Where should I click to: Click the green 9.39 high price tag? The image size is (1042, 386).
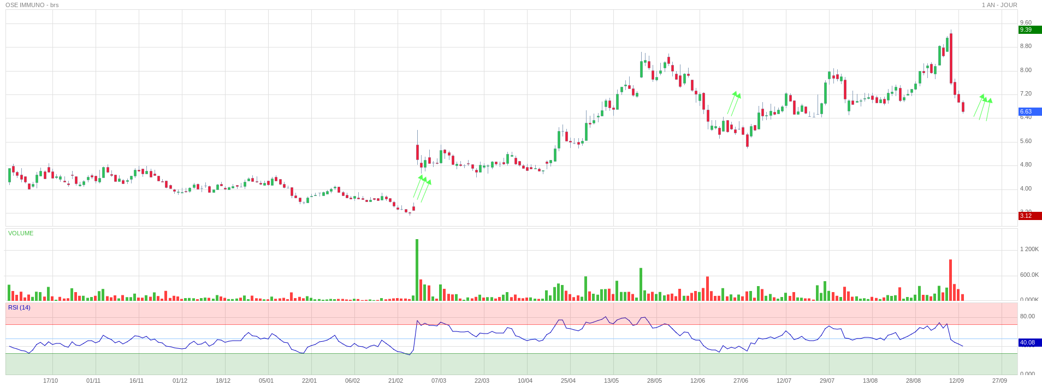(1030, 30)
